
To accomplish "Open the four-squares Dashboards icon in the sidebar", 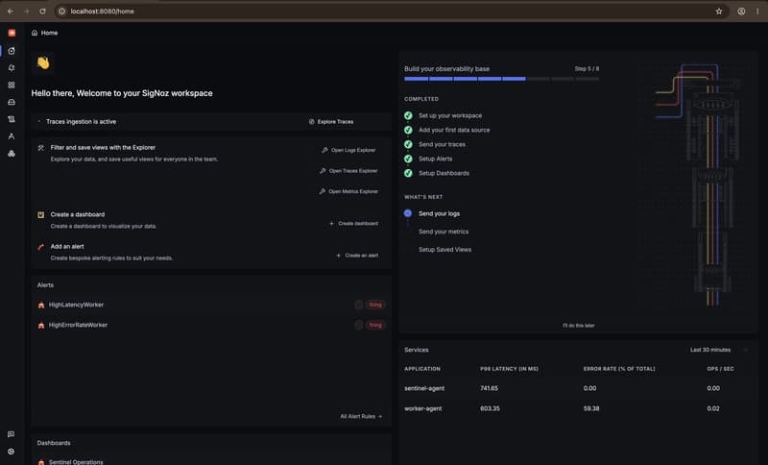I will (12, 86).
